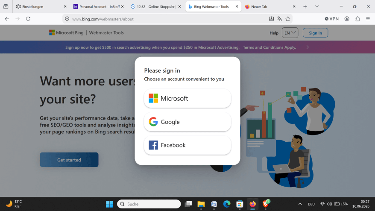The height and width of the screenshot is (211, 375).
Task: Open Microsoft Store from the taskbar
Action: point(240,204)
